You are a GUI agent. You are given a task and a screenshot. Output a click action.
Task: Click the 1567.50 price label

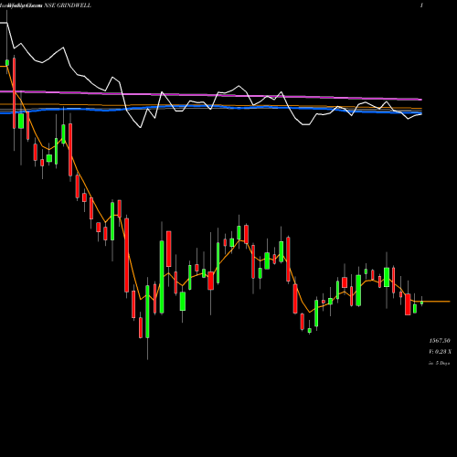(440, 341)
